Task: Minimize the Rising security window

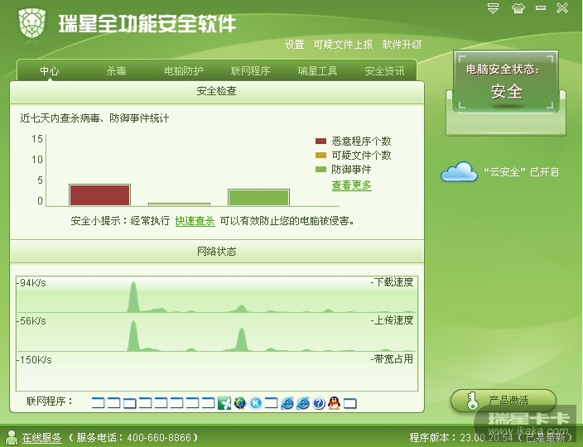Action: tap(541, 7)
